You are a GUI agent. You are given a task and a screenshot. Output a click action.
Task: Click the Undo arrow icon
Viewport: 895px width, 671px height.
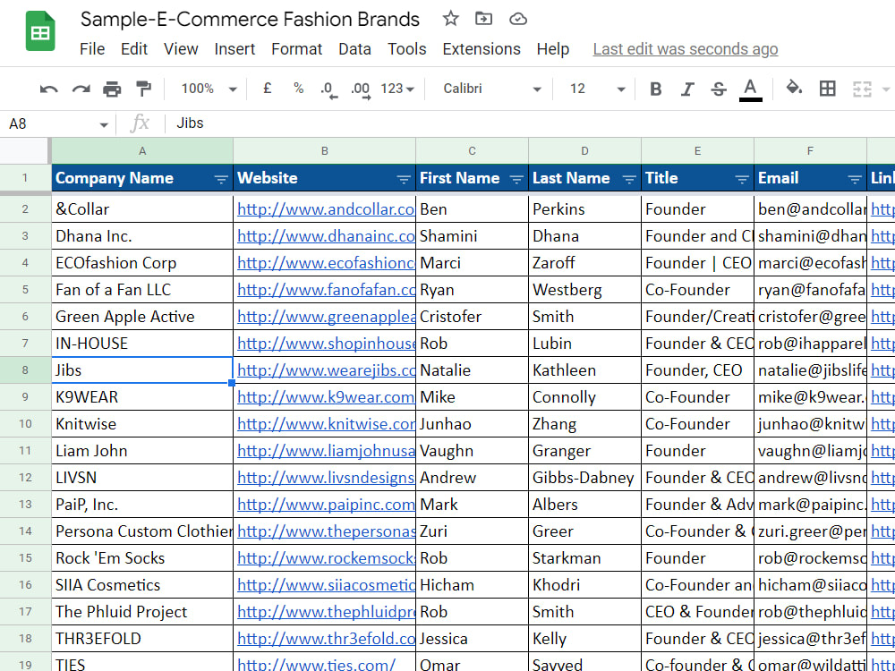48,89
